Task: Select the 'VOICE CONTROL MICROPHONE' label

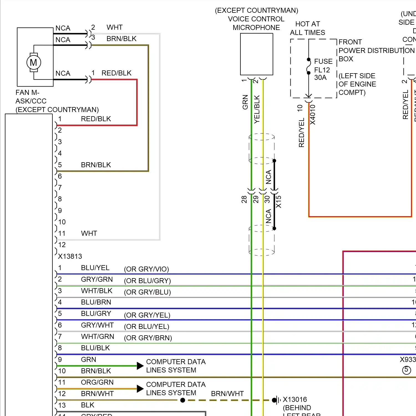Action: tap(256, 23)
